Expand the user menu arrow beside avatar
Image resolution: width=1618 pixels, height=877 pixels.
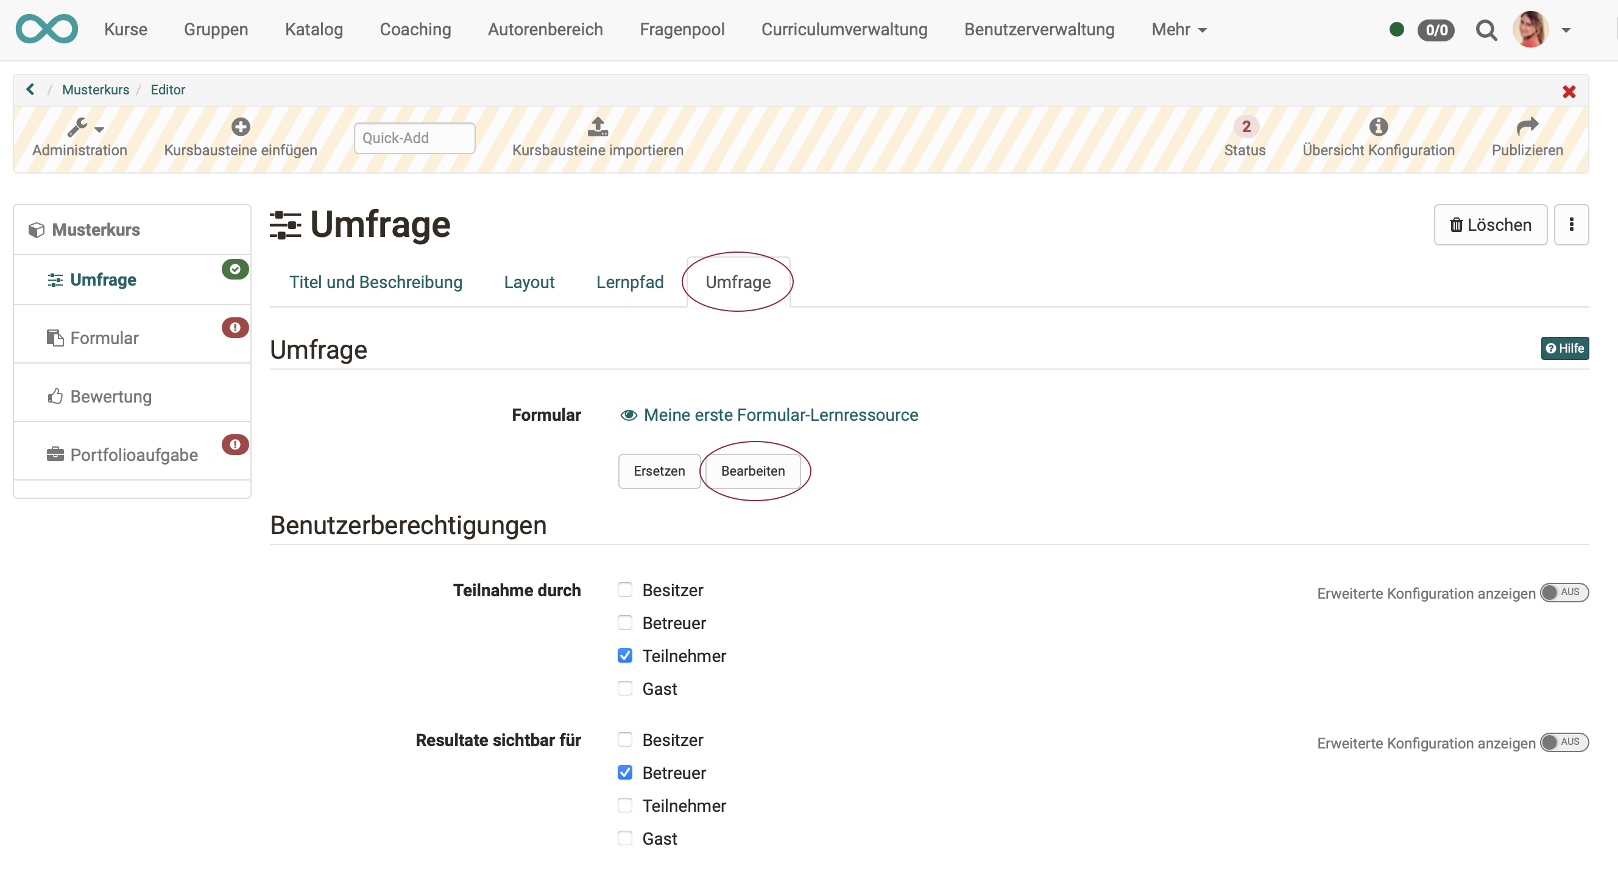pos(1566,30)
